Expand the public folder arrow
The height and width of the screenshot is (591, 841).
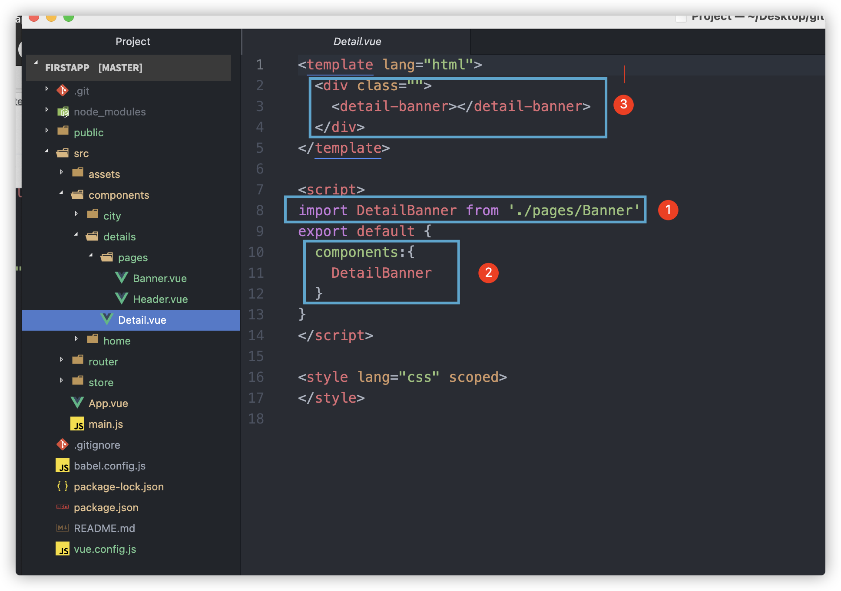click(47, 131)
